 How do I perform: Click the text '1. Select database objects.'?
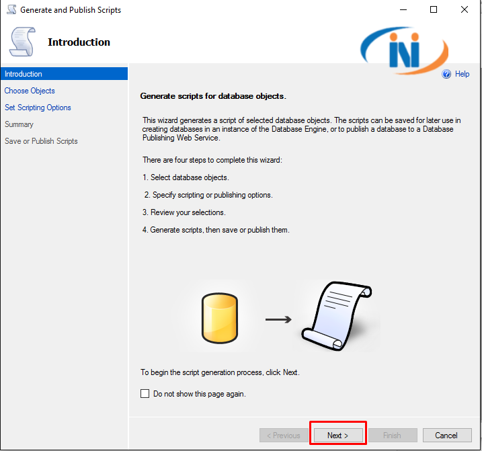point(186,177)
